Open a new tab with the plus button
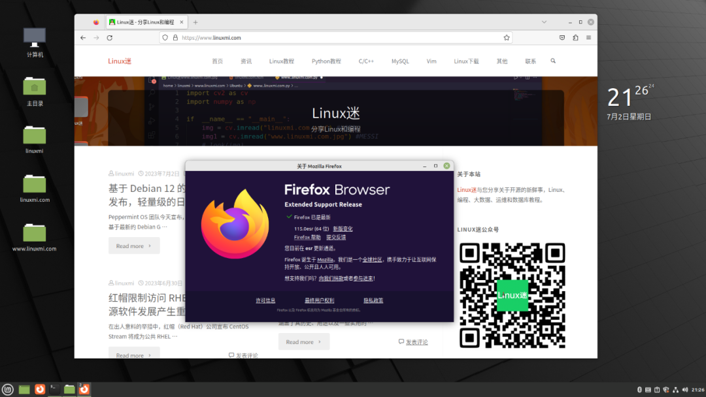706x397 pixels. tap(195, 22)
